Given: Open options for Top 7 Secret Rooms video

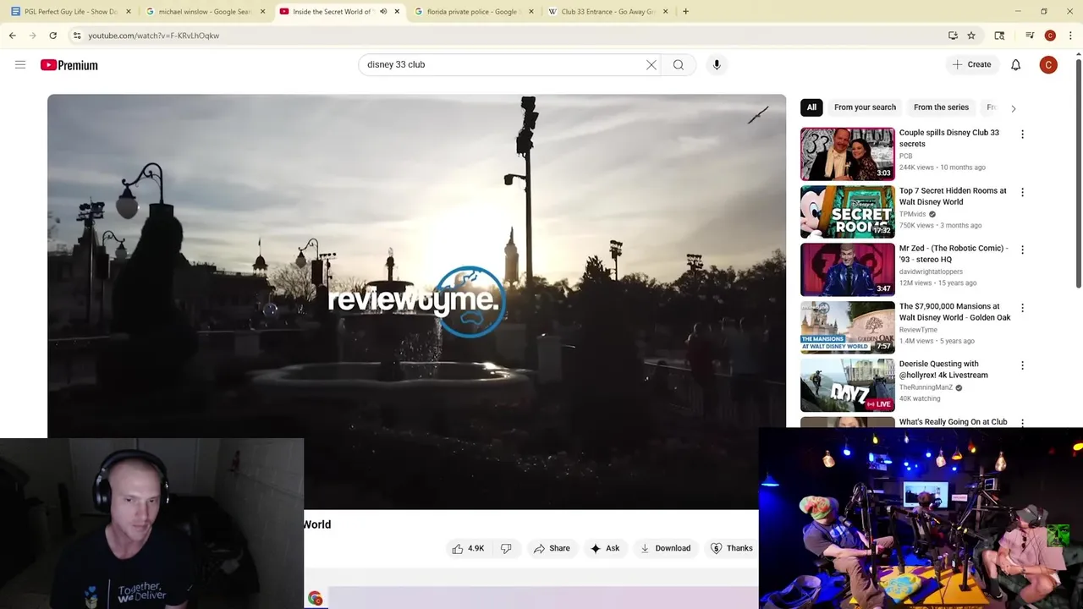Looking at the screenshot, I should tap(1022, 193).
